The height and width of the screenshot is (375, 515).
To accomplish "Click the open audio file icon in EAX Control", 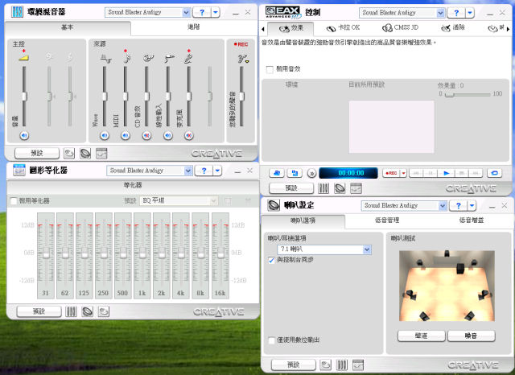I will pyautogui.click(x=277, y=173).
